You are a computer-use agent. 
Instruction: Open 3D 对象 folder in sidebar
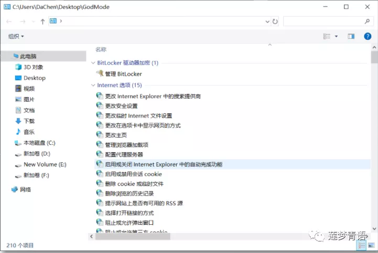click(29, 67)
